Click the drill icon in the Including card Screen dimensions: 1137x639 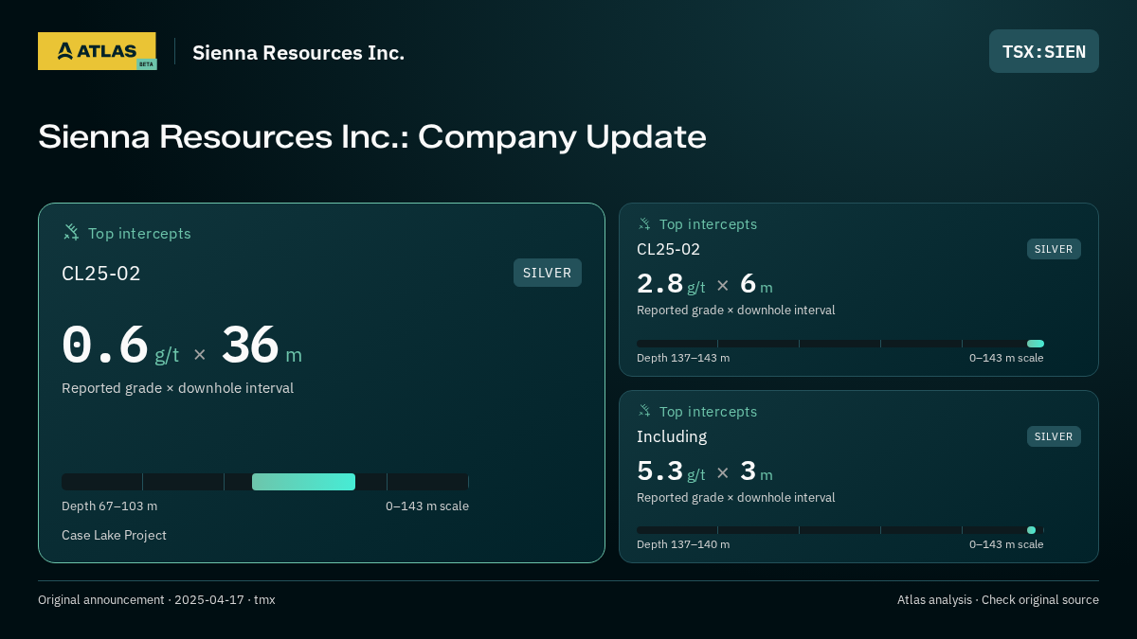coord(644,412)
